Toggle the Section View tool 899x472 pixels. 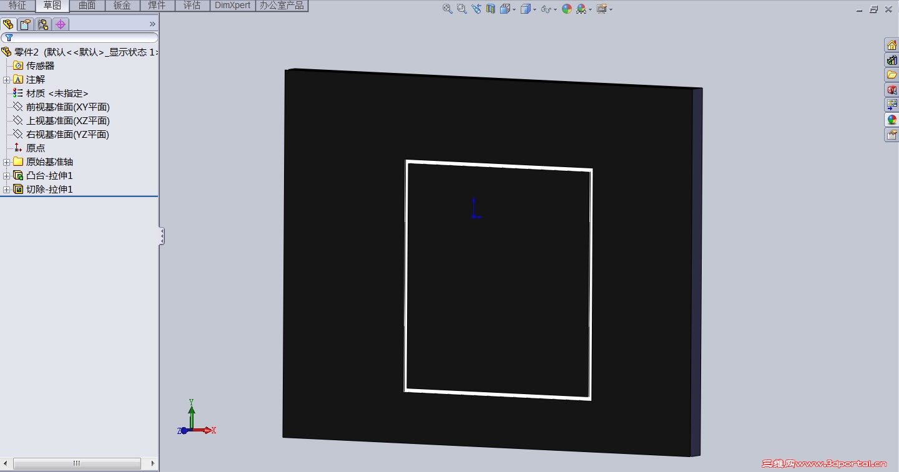tap(490, 9)
